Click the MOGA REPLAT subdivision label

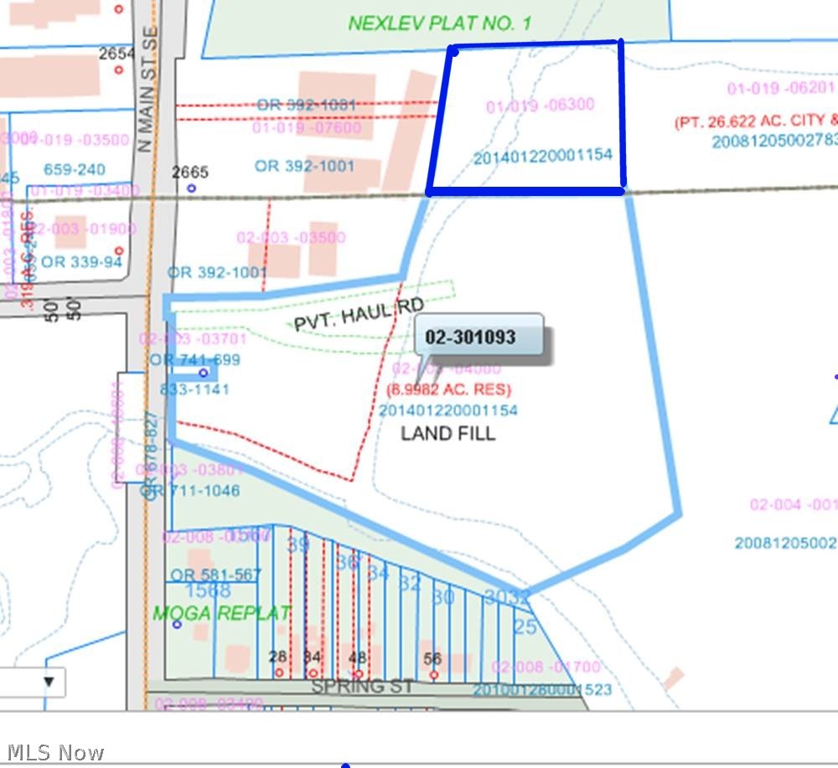pos(222,613)
